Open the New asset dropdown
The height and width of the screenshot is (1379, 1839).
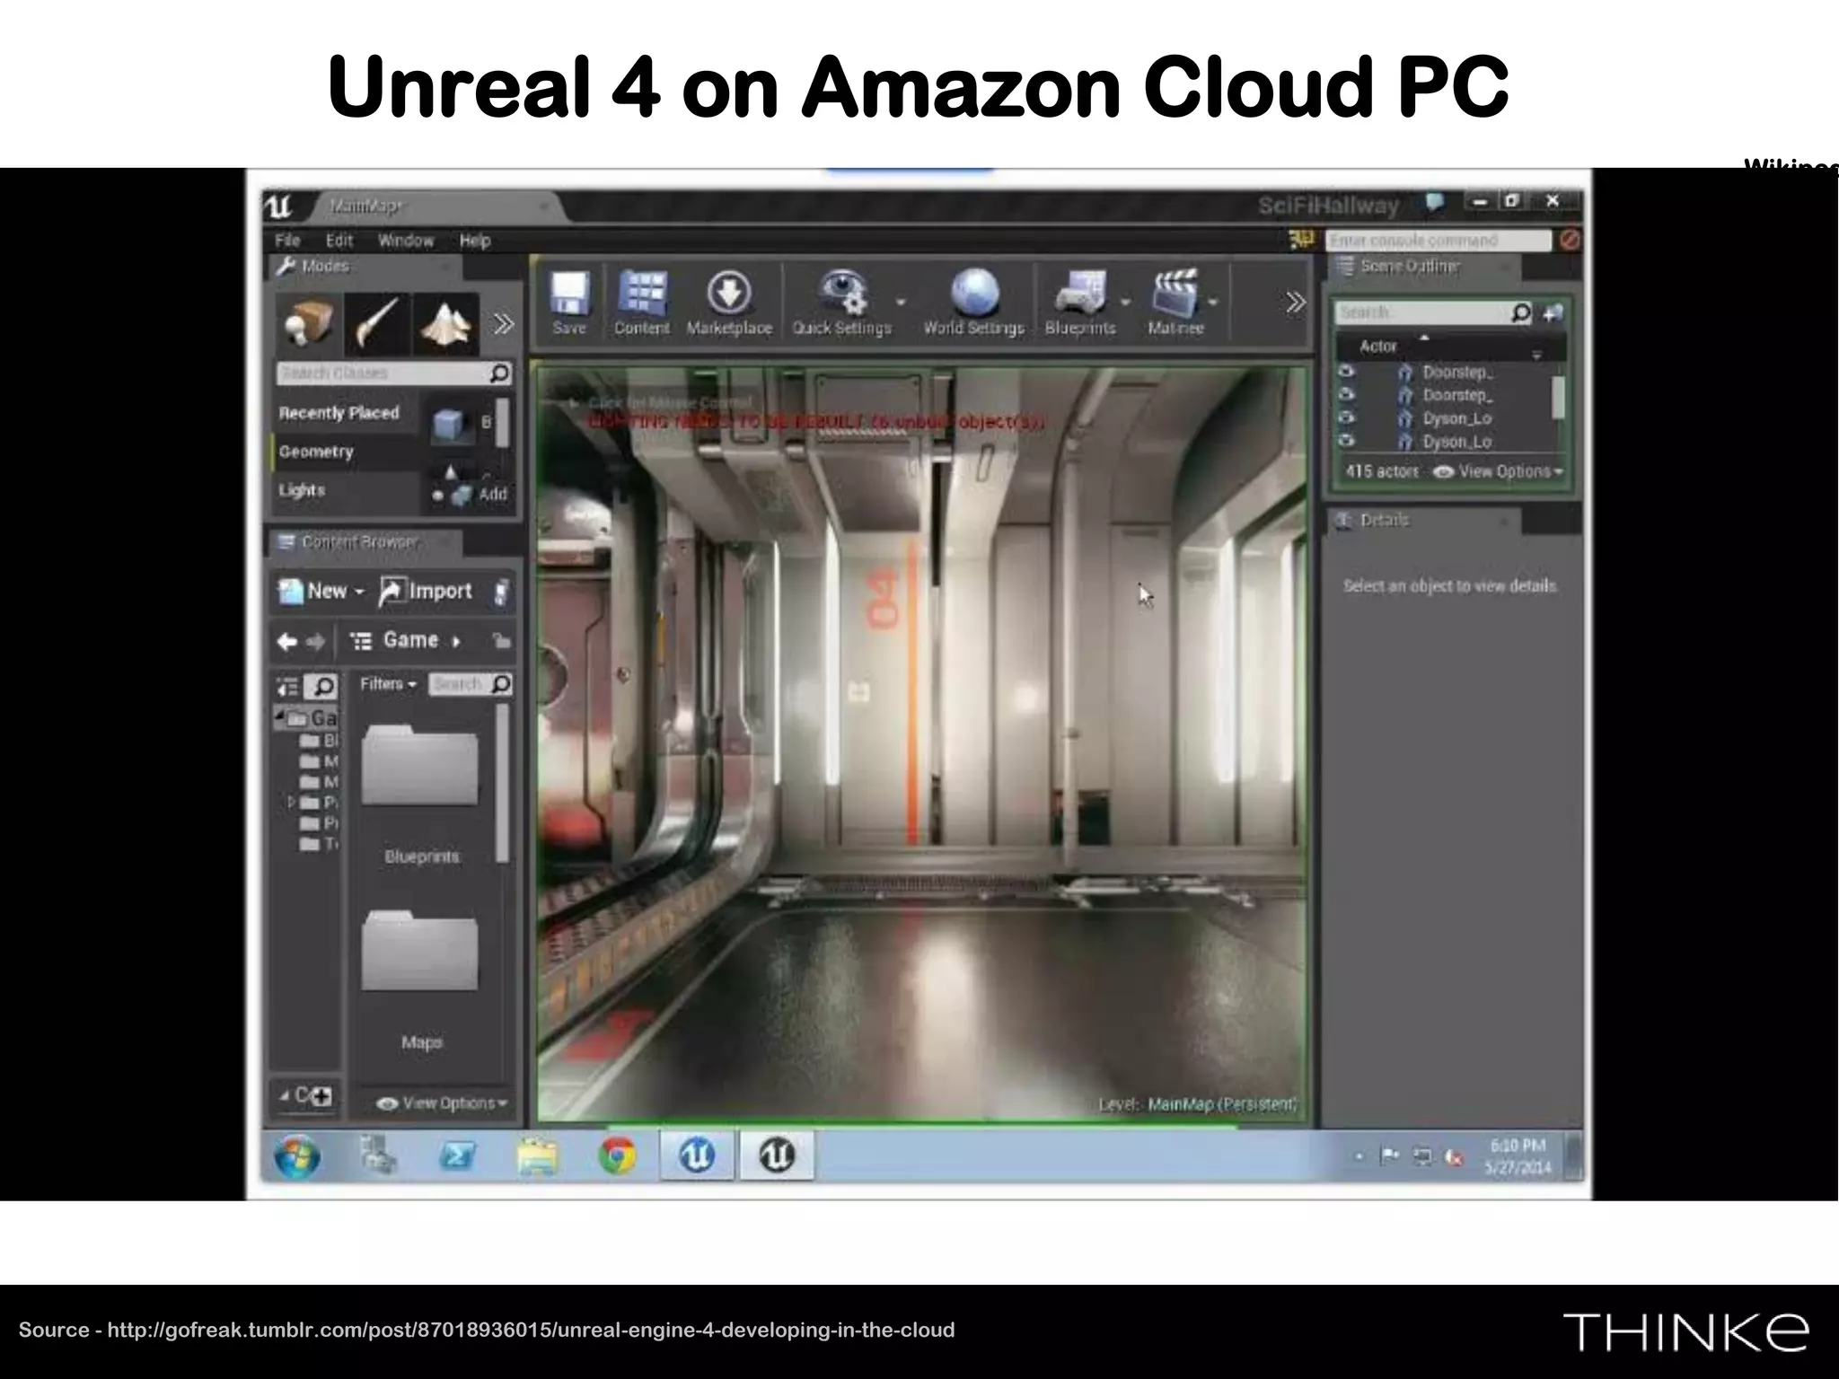tap(321, 592)
